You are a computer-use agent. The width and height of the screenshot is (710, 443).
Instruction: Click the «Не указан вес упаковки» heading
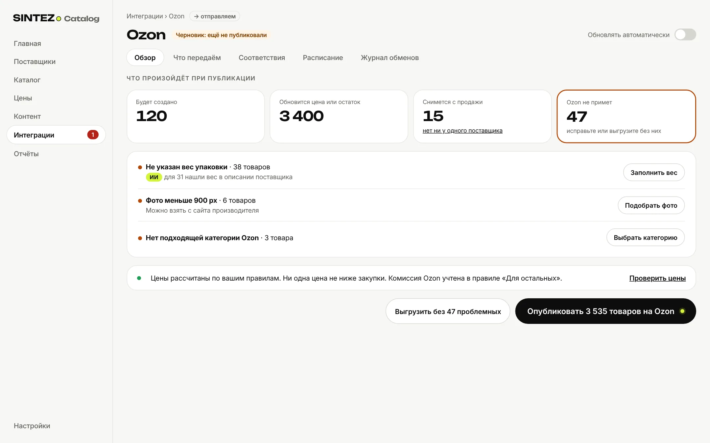click(x=186, y=167)
